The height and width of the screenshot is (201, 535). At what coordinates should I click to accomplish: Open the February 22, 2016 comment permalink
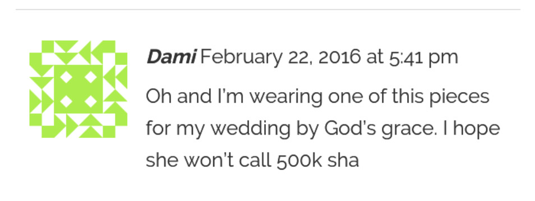(329, 57)
